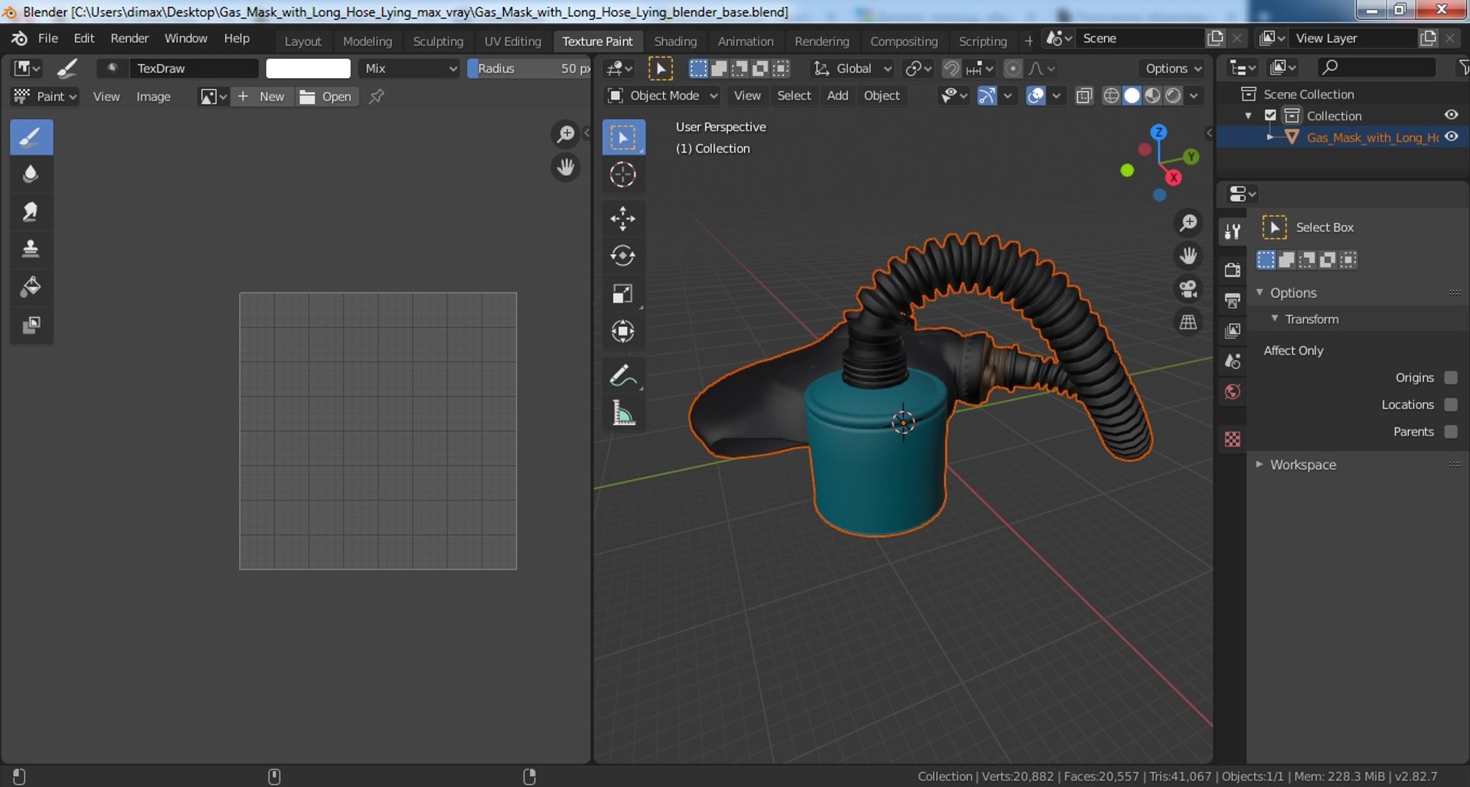Screen dimensions: 1470x787
Task: Activate the Rotate tool
Action: pyautogui.click(x=623, y=256)
